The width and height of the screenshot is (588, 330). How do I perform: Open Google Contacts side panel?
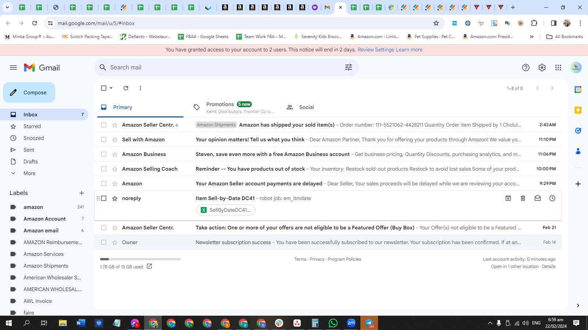578,151
